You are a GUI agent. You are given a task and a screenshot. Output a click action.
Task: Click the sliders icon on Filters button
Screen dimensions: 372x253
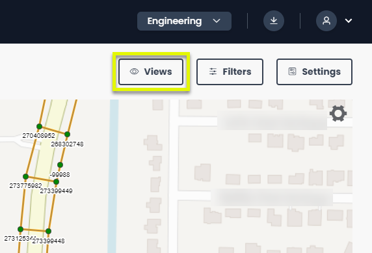click(x=213, y=72)
